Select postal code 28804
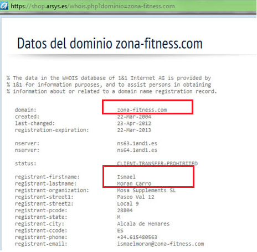Screen dimensions: 257x252 point(125,211)
